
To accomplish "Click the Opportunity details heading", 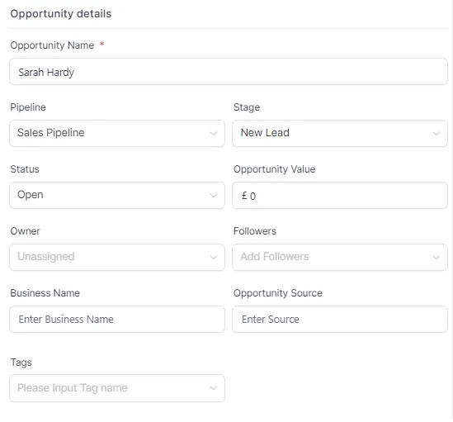I will [61, 13].
